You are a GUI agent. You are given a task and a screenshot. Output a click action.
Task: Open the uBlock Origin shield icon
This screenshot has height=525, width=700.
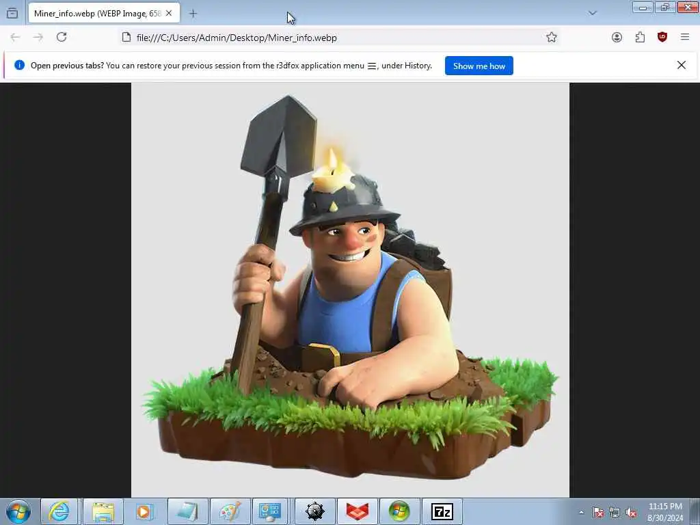tap(662, 37)
